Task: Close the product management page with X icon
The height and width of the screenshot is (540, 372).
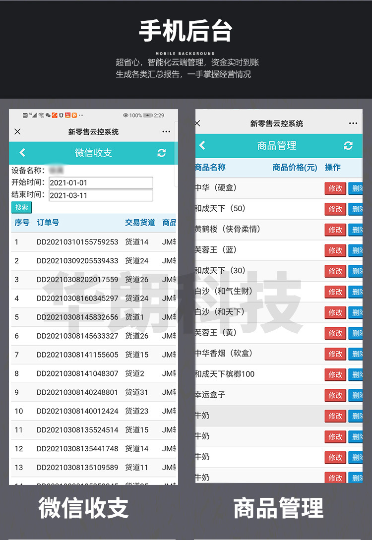Action: (x=198, y=123)
